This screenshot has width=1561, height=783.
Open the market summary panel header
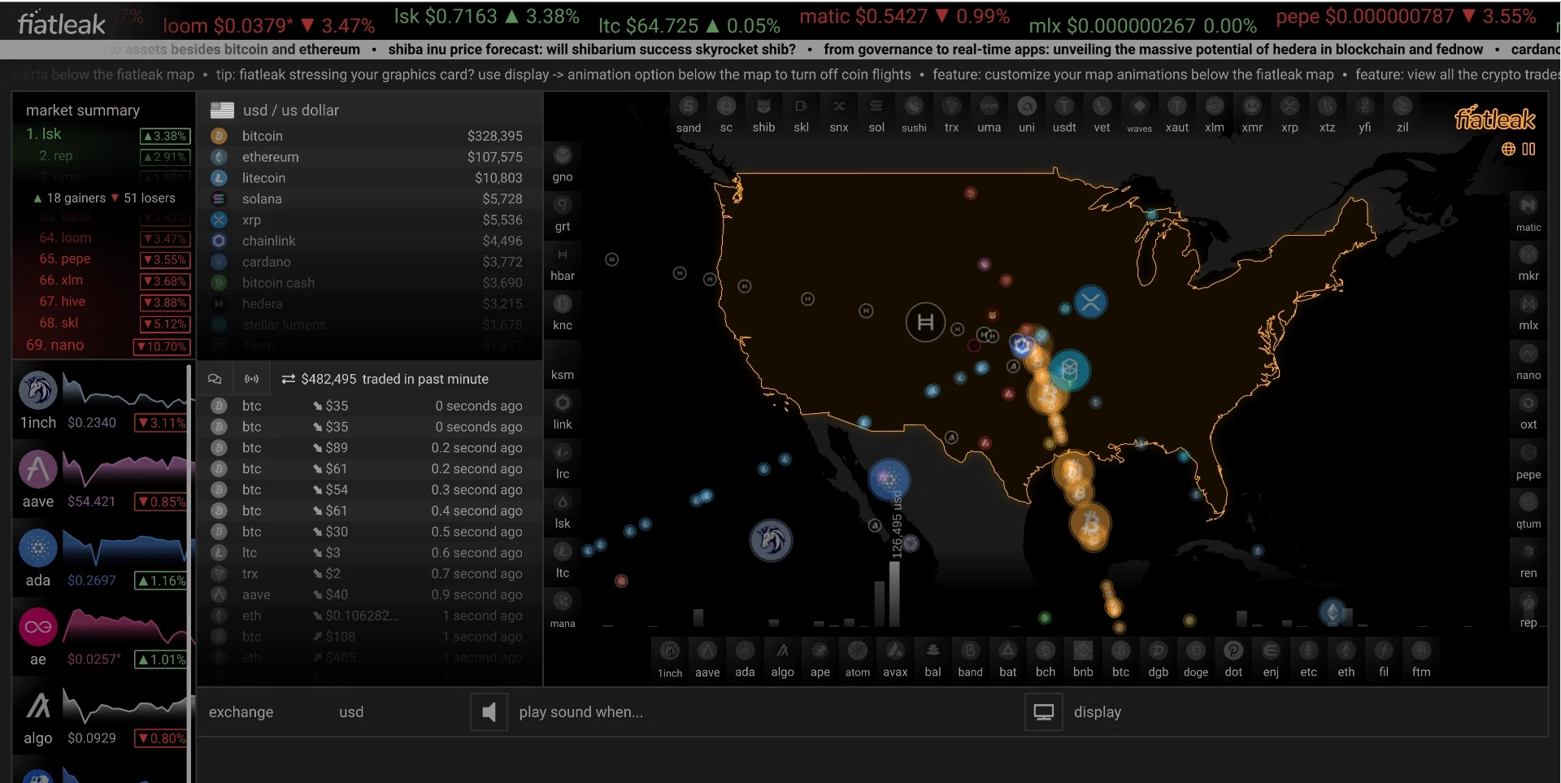pyautogui.click(x=83, y=110)
